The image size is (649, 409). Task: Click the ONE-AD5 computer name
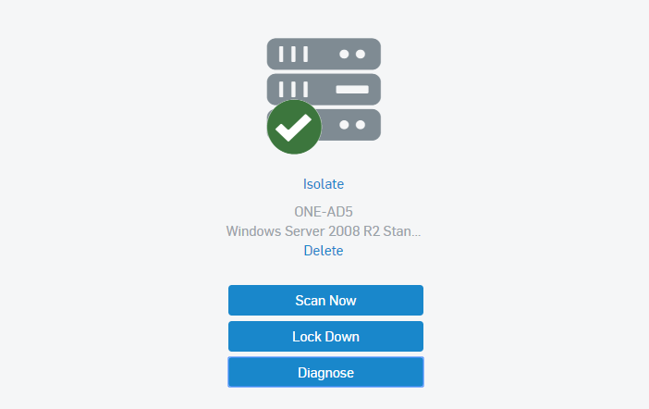(x=324, y=211)
